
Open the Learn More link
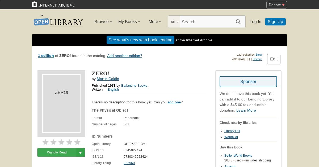[246, 110]
